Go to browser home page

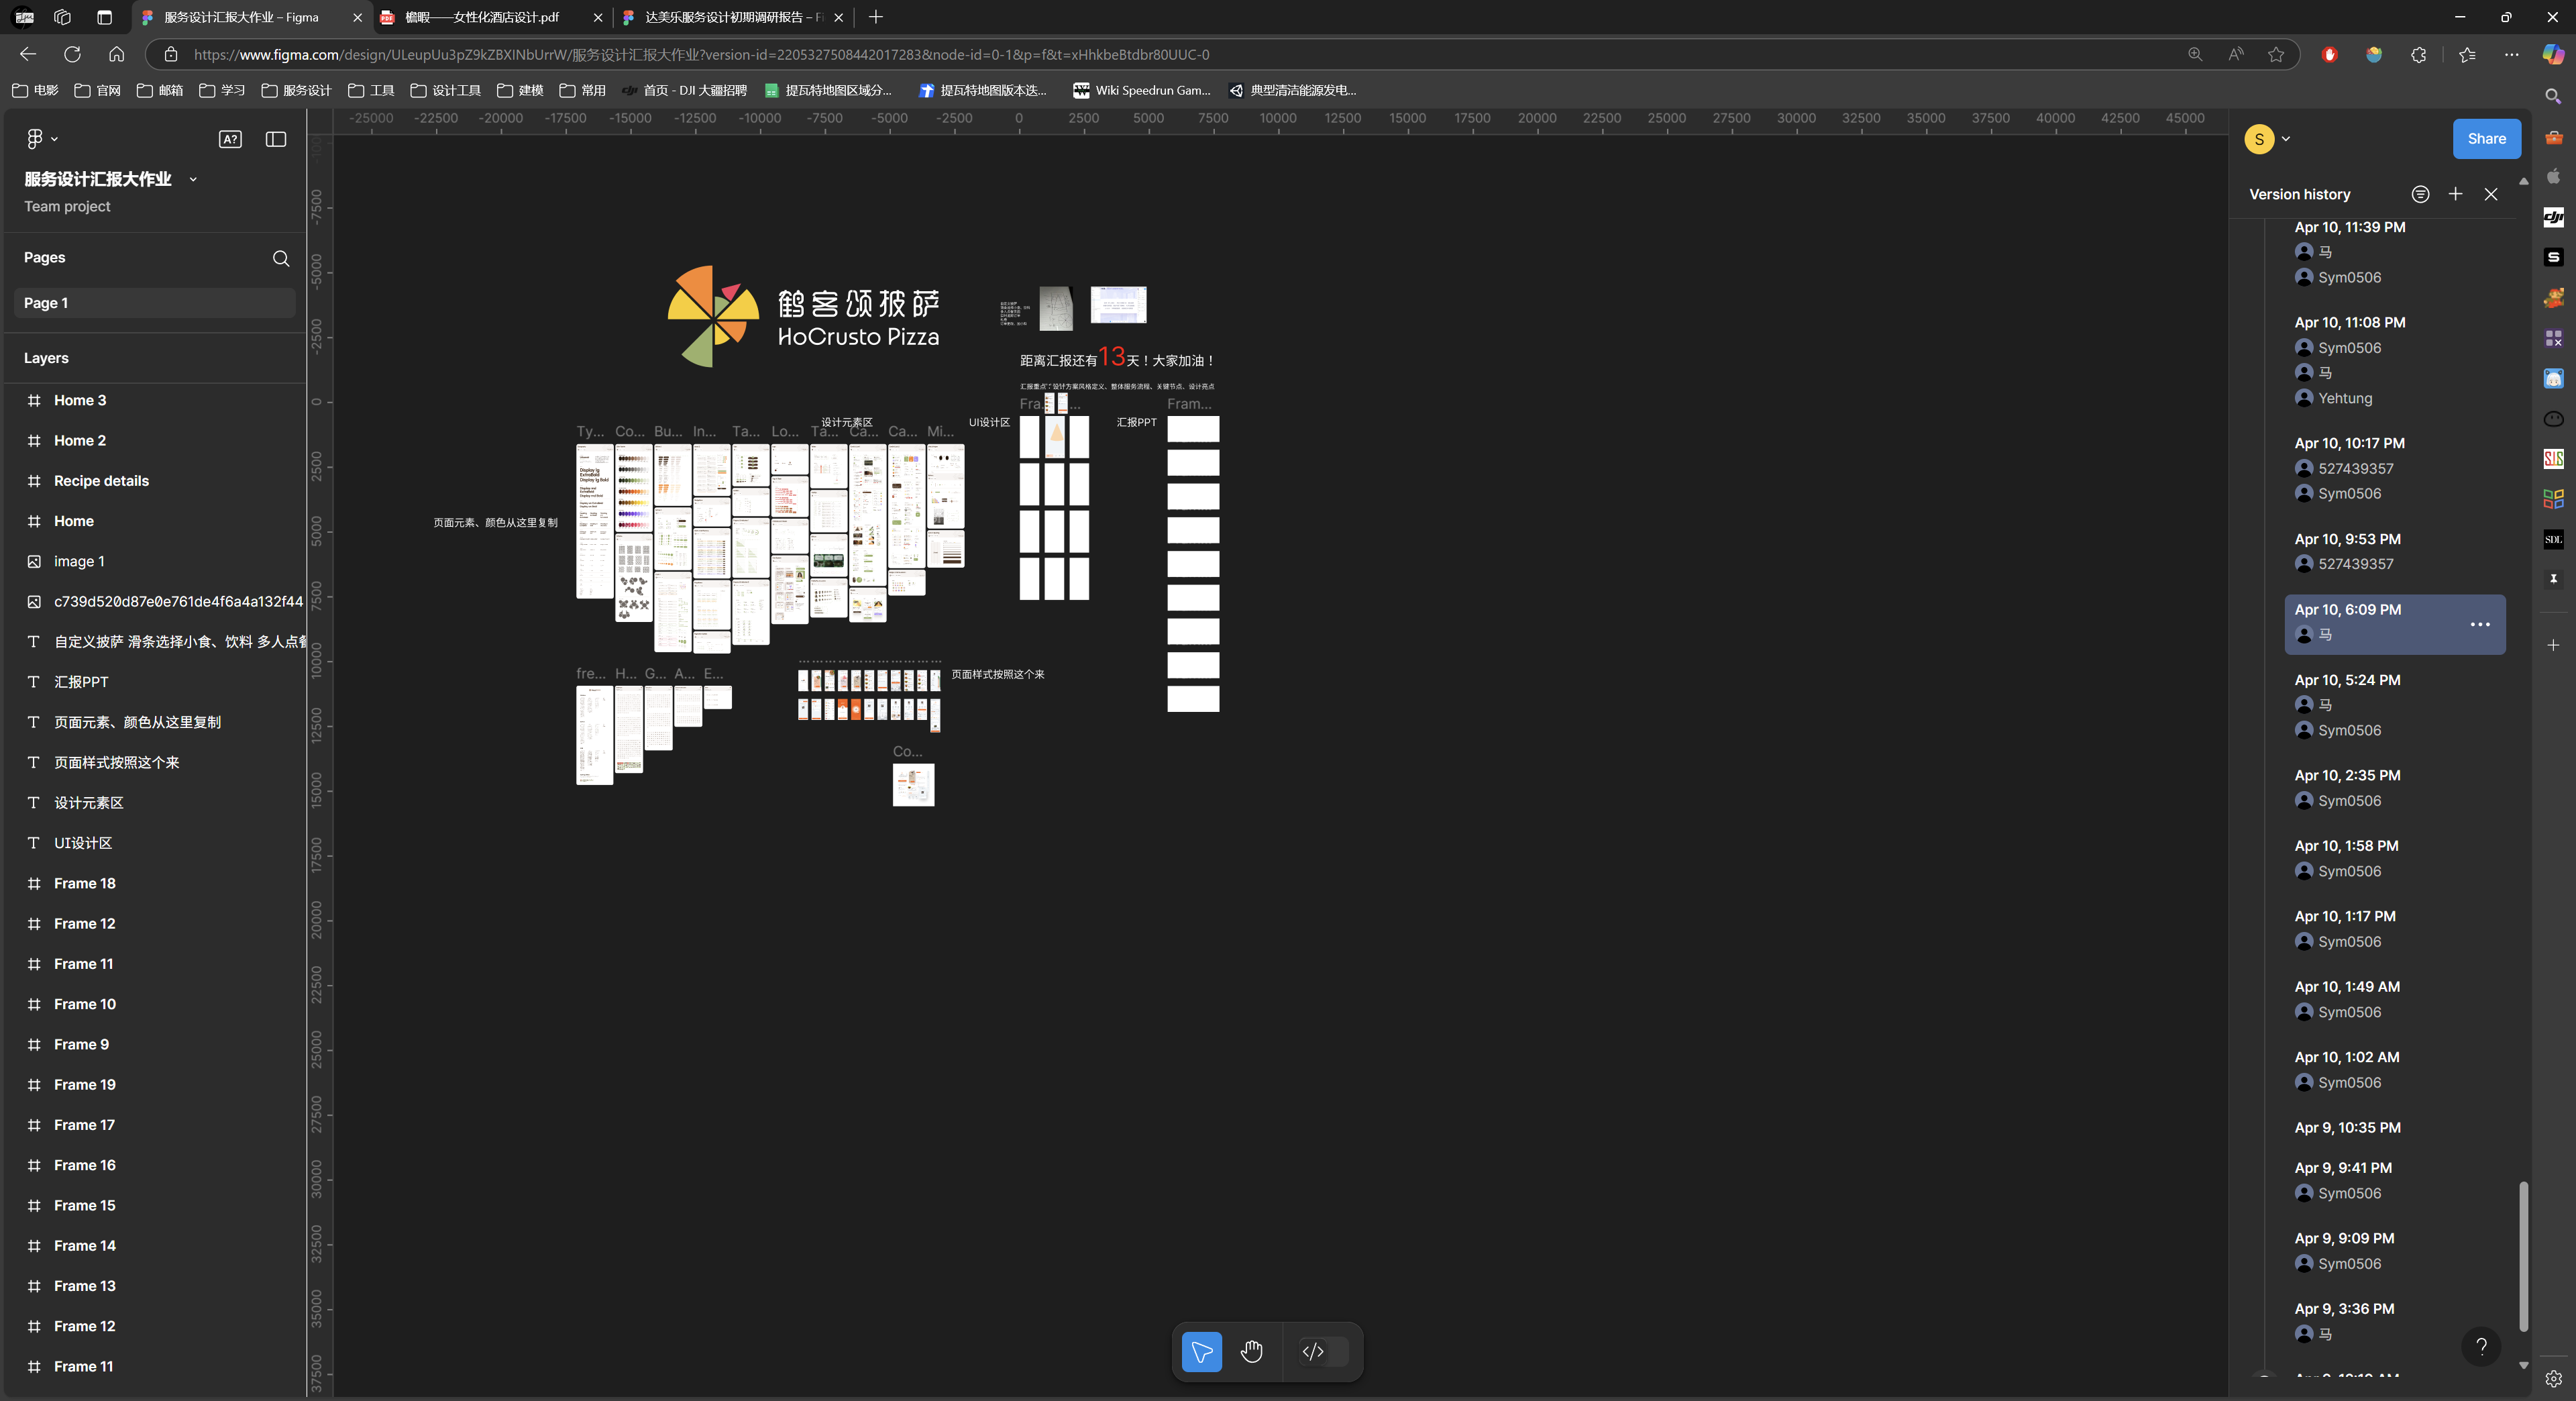tap(116, 54)
